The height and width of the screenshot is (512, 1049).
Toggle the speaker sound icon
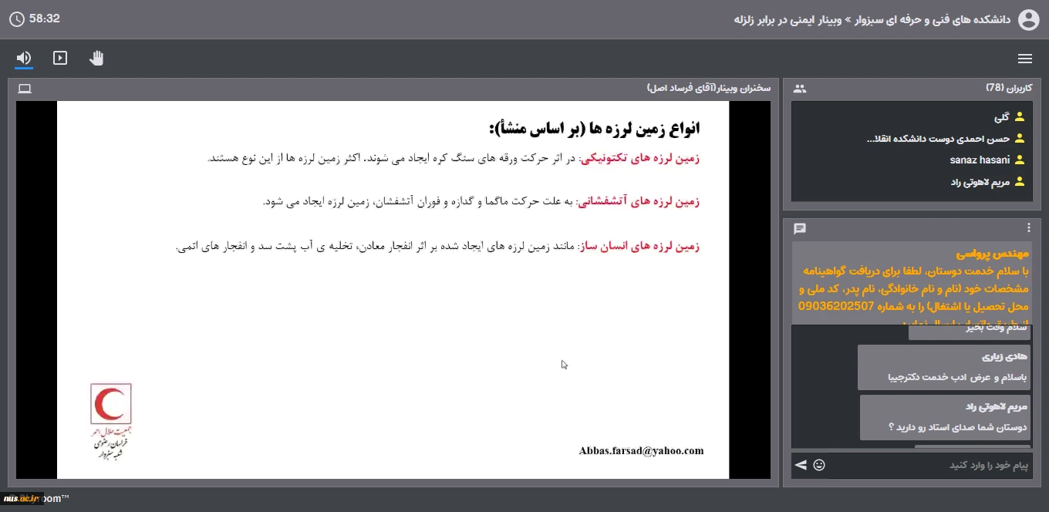(24, 58)
